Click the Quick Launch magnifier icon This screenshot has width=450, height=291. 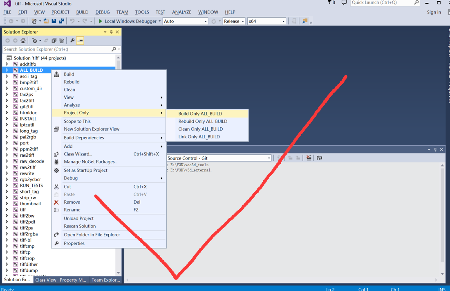click(416, 2)
